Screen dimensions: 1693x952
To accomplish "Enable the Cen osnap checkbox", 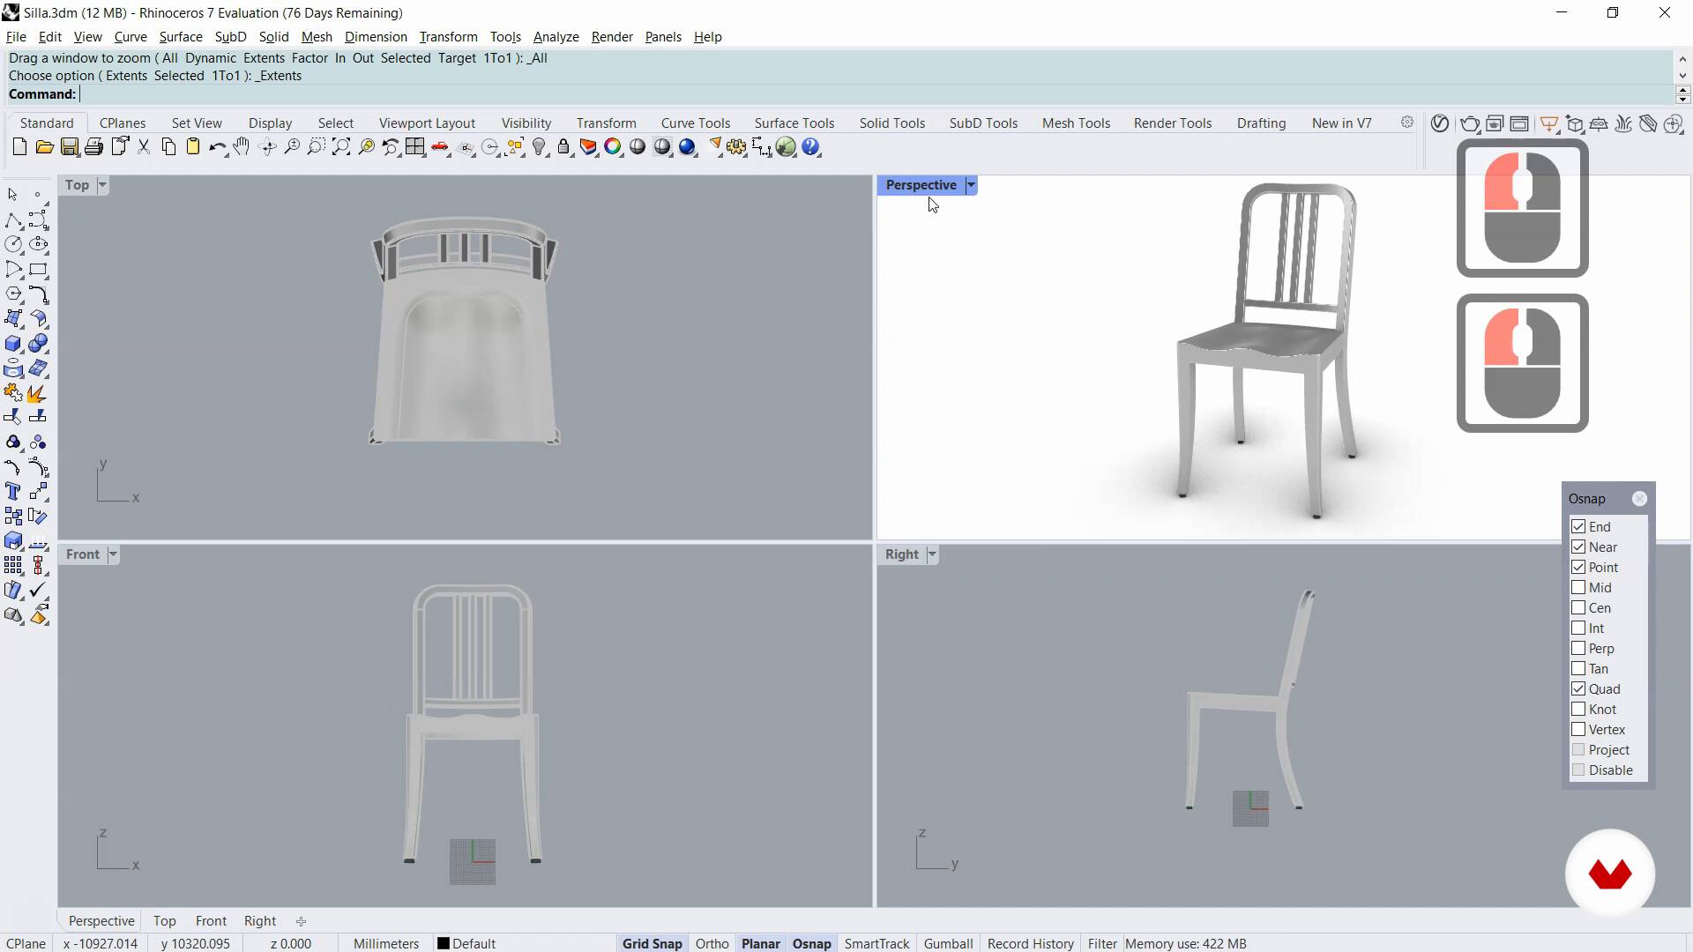I will pos(1578,607).
